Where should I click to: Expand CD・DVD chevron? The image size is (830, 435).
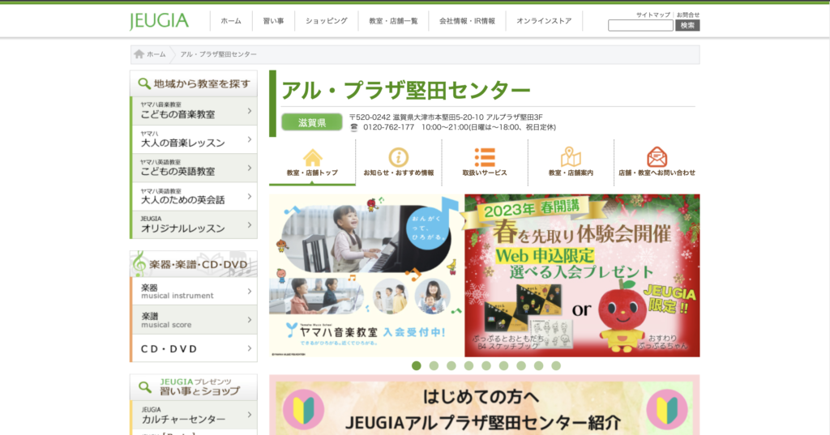(x=250, y=349)
